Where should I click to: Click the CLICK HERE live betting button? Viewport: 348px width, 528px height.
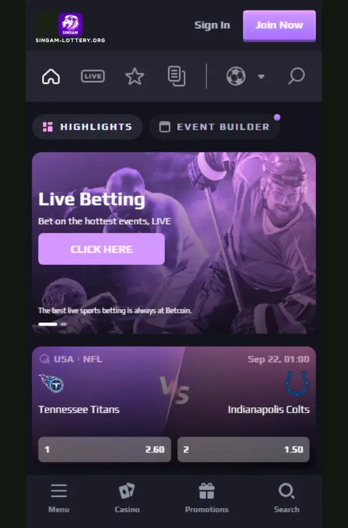pos(102,249)
